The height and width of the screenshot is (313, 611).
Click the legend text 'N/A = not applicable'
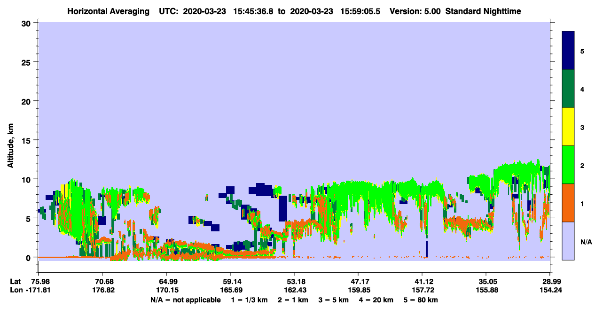(x=185, y=300)
